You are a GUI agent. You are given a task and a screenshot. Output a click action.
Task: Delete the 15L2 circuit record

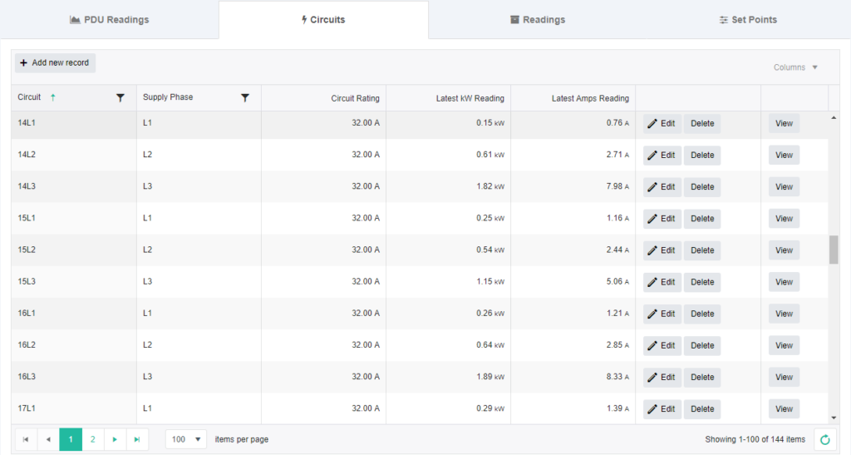(x=702, y=250)
